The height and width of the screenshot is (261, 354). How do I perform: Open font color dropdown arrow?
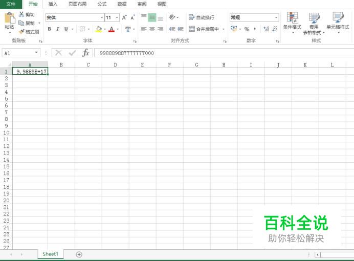tap(118, 29)
